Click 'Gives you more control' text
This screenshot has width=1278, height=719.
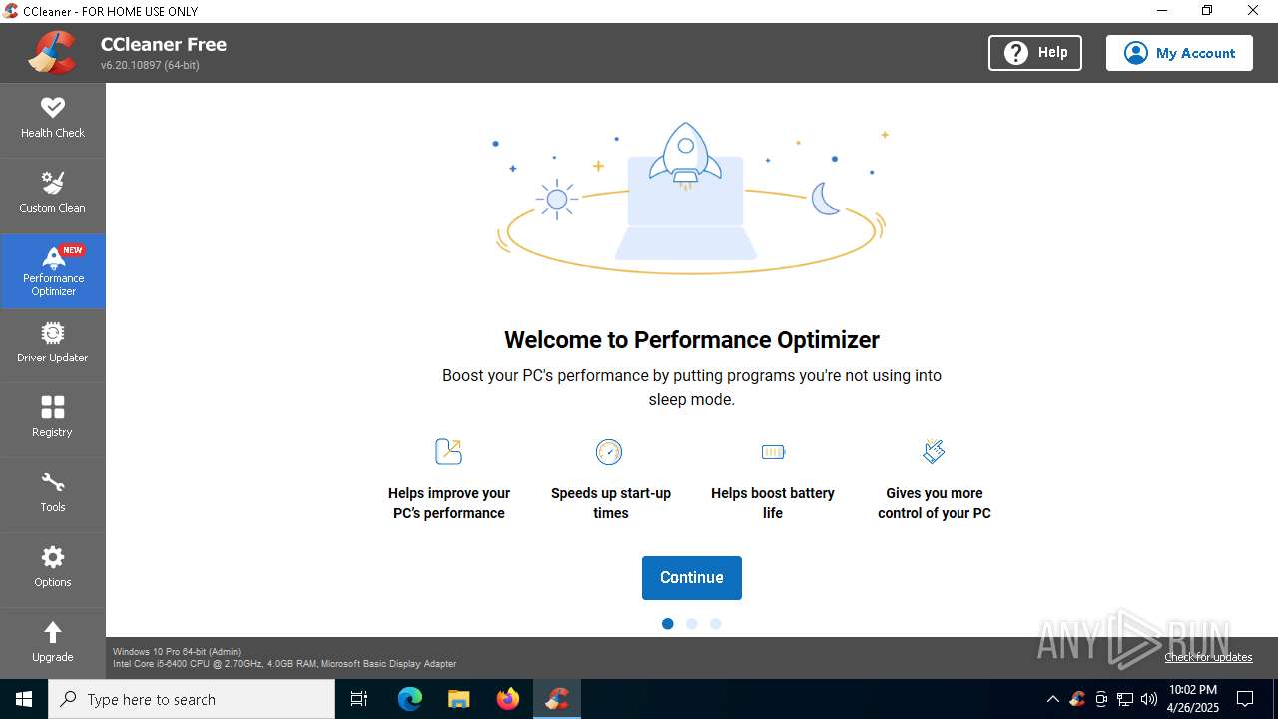pyautogui.click(x=935, y=503)
